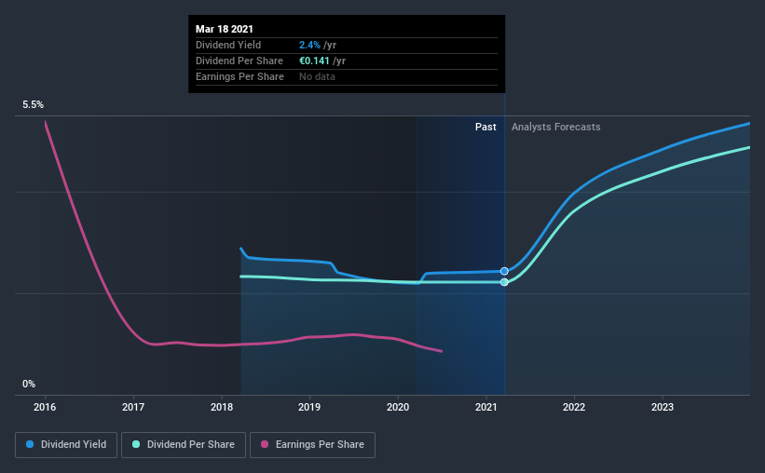Viewport: 765px width, 473px height.
Task: Click the Mar 18 2021 tooltip date
Action: coord(225,29)
